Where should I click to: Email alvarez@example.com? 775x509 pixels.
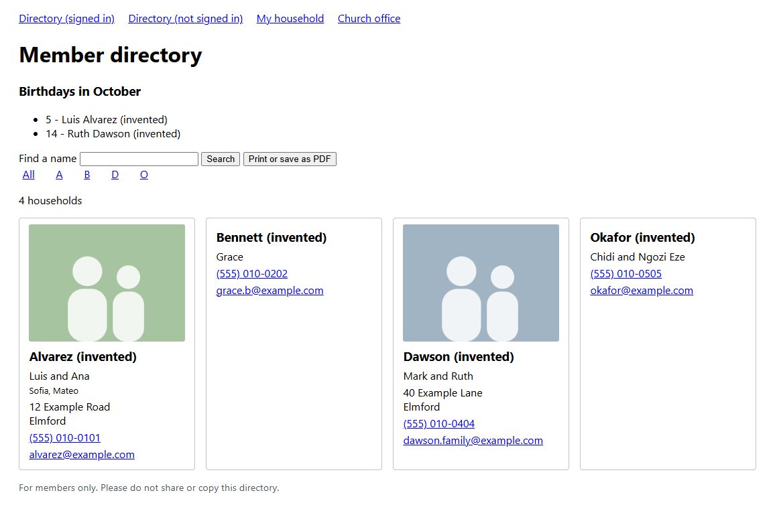coord(82,455)
